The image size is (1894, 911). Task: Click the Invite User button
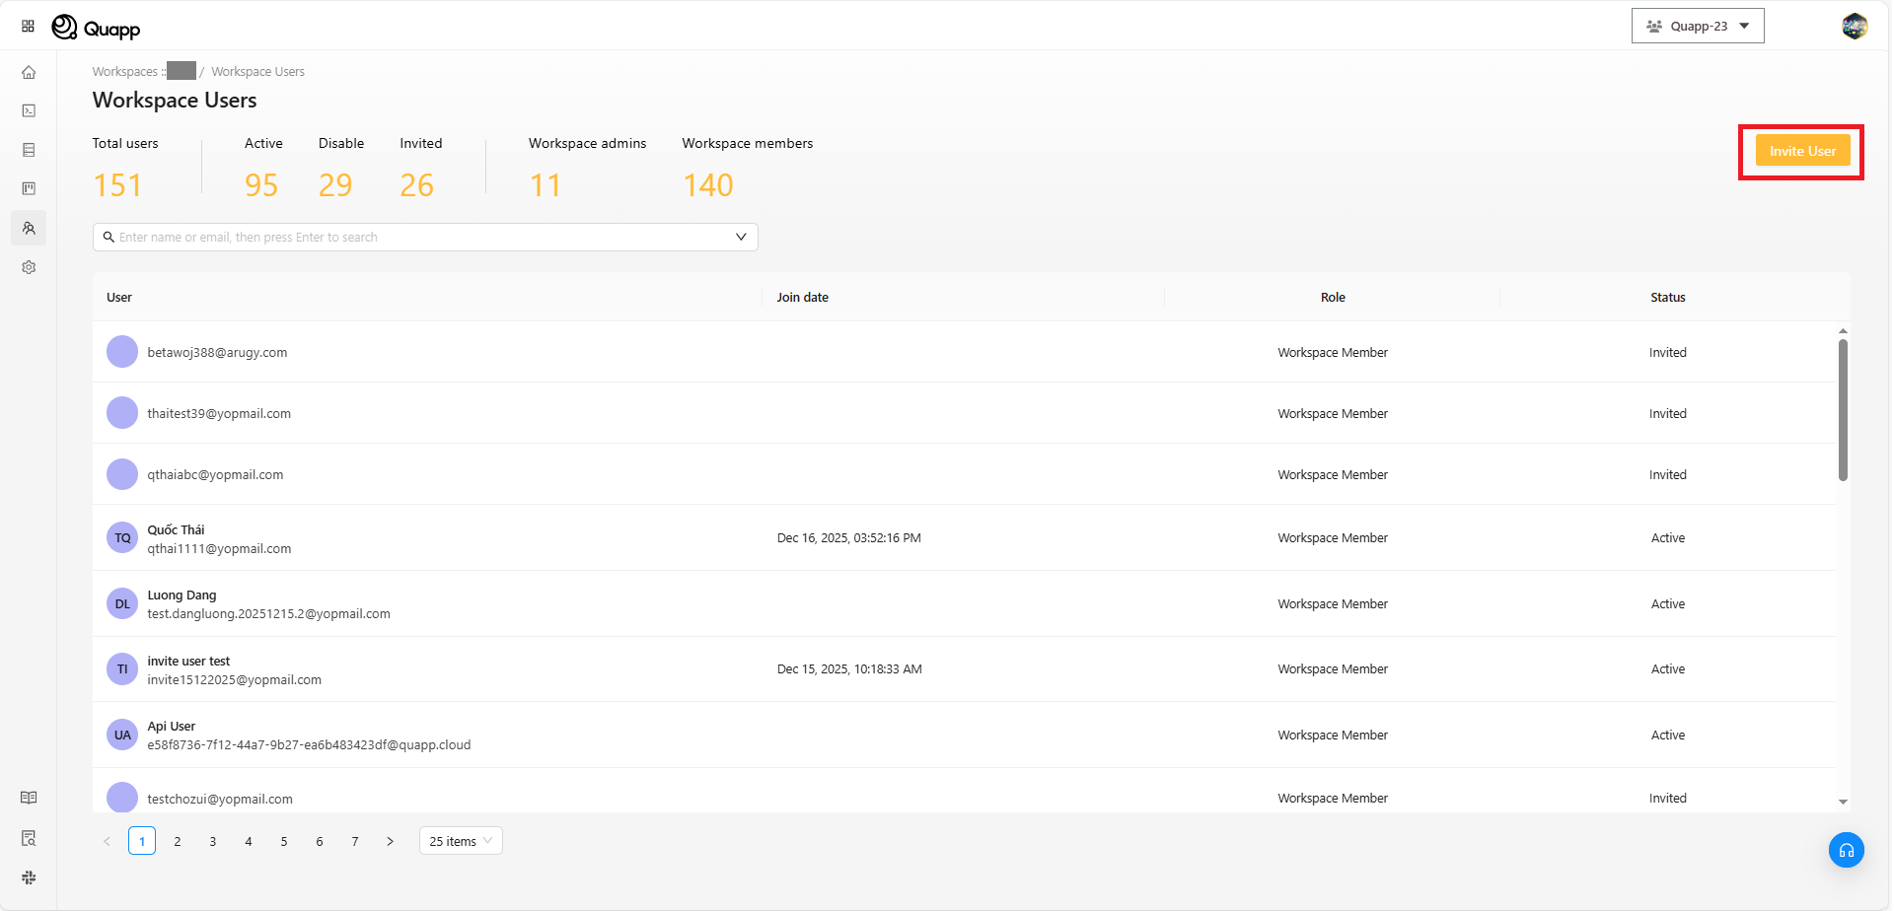click(x=1802, y=151)
